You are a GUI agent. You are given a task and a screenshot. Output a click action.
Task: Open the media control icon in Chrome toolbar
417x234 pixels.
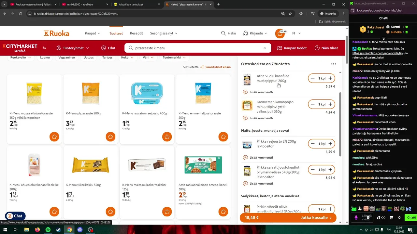click(x=312, y=14)
